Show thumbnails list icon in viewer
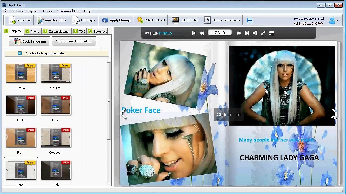The width and height of the screenshot is (346, 194). 271,33
